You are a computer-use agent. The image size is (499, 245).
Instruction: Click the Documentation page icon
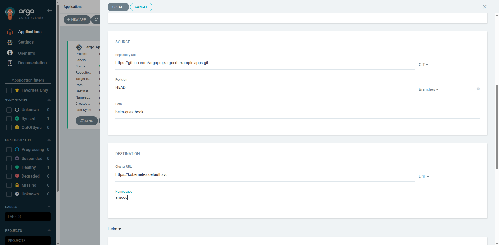click(x=10, y=63)
